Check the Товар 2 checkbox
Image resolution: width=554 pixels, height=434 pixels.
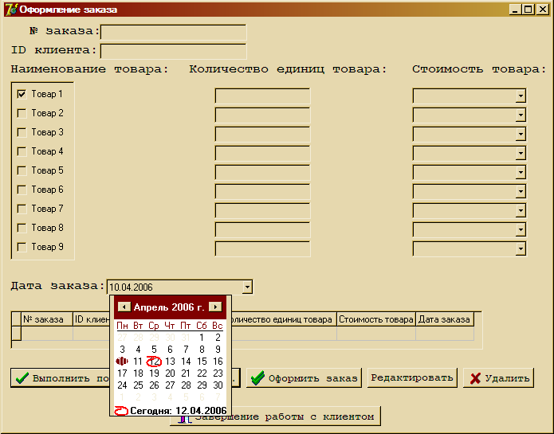[22, 113]
